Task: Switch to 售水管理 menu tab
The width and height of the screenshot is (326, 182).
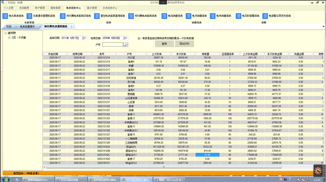Action: click(x=92, y=8)
